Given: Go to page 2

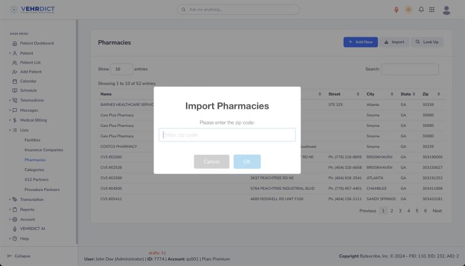Looking at the screenshot, I should [392, 211].
